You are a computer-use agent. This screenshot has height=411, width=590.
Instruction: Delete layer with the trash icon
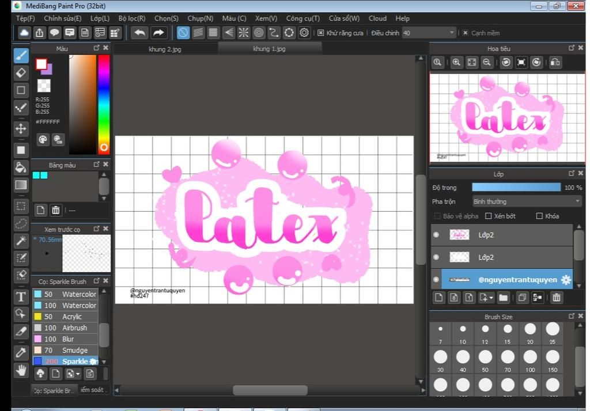click(x=556, y=298)
